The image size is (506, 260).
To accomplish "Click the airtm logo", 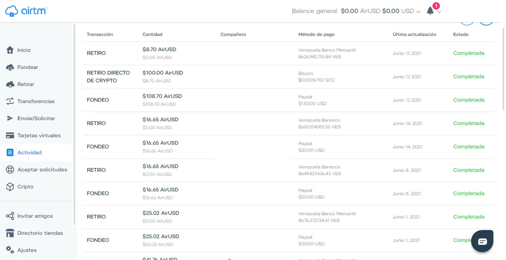I will [26, 11].
